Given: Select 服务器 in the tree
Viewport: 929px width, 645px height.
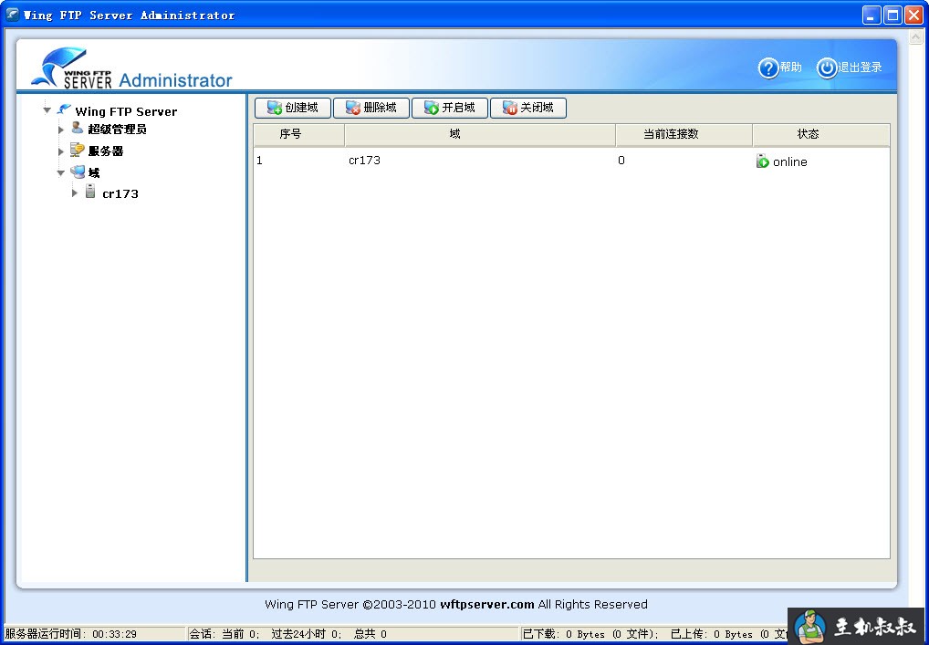Looking at the screenshot, I should pyautogui.click(x=106, y=151).
